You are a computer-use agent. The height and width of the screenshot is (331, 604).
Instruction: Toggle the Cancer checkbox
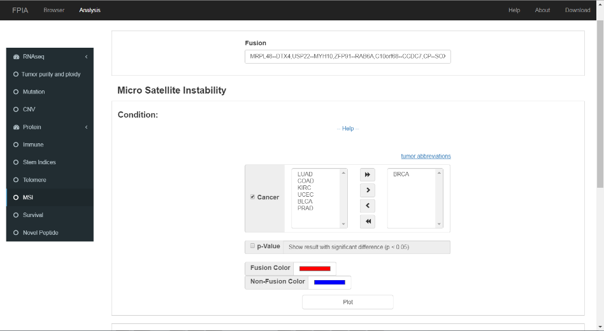point(253,197)
